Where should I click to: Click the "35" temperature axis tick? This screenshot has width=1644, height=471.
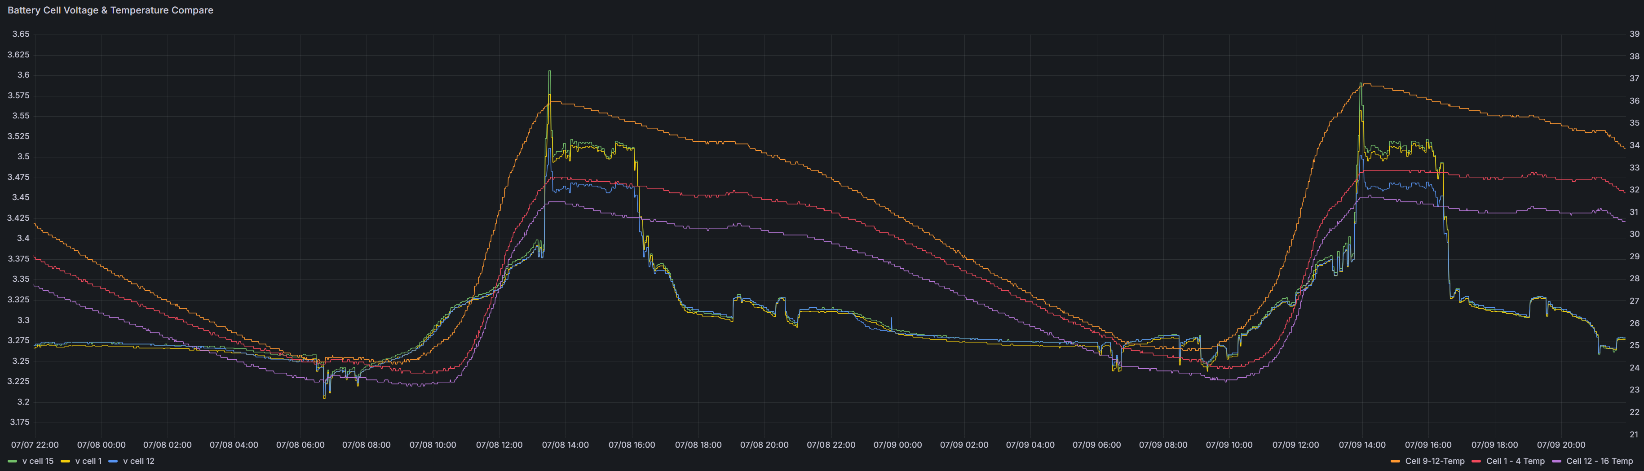tap(1634, 123)
